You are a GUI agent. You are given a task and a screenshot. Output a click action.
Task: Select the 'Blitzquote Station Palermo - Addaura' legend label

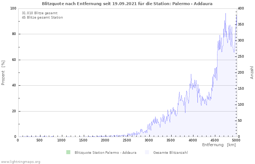click(105, 152)
